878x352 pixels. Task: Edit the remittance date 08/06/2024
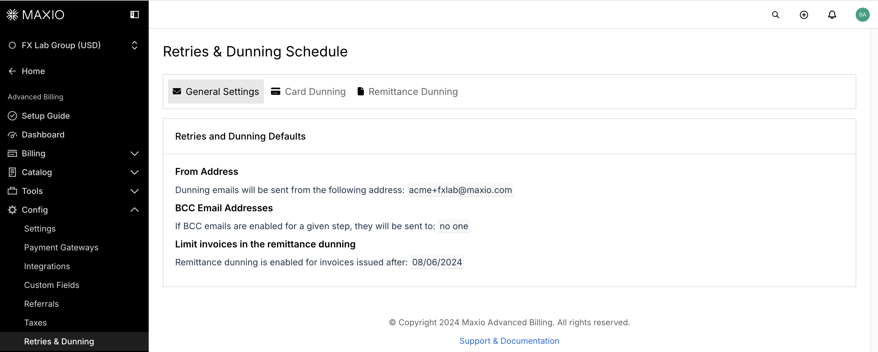coord(437,262)
